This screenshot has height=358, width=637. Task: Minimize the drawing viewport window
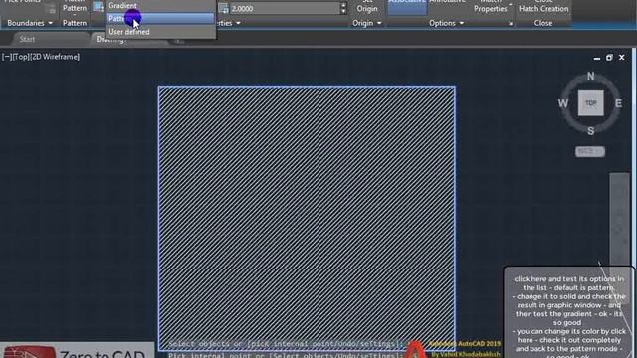coord(597,58)
